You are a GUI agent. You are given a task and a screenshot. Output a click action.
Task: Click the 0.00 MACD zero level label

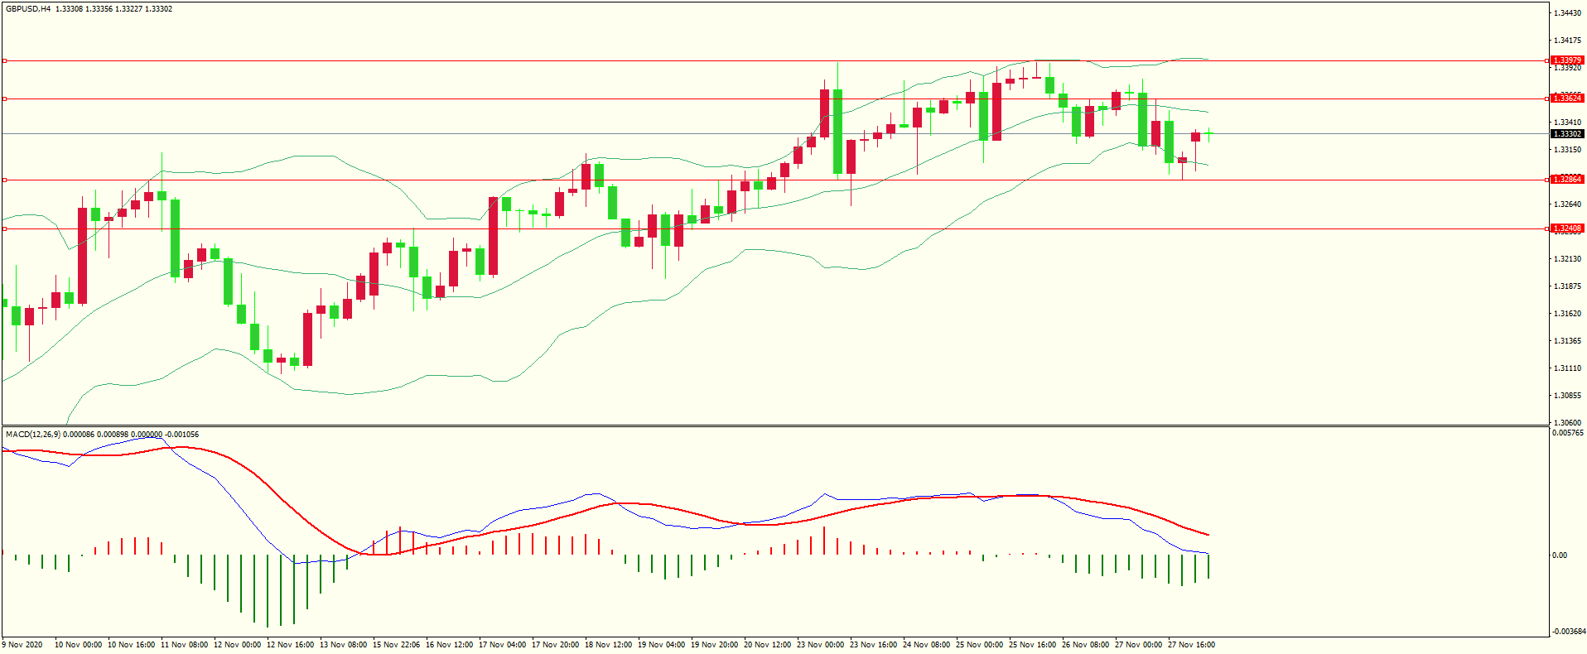point(1560,555)
